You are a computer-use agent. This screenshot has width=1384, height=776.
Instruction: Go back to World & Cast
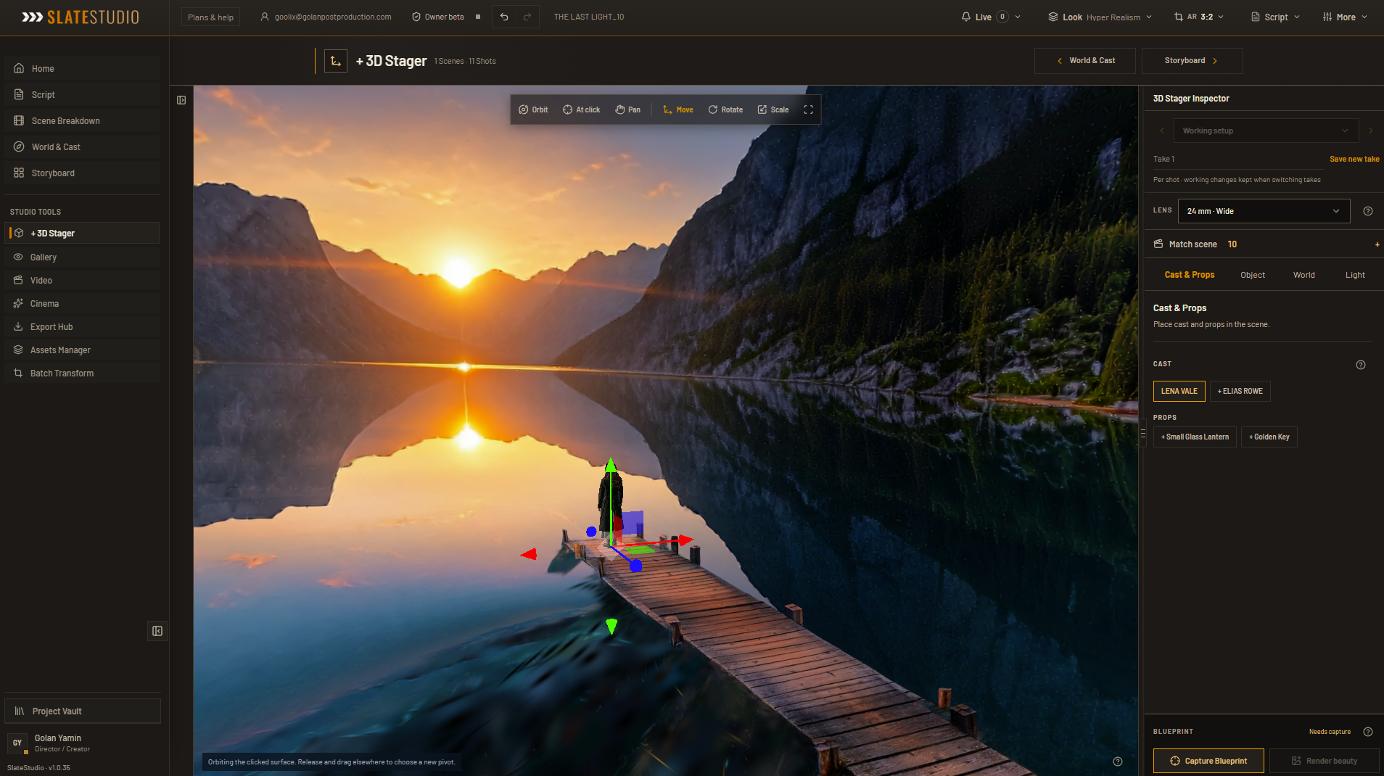click(1085, 61)
